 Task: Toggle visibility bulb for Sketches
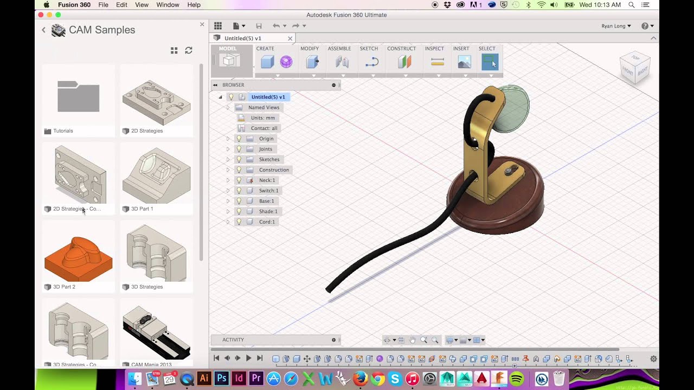point(239,159)
